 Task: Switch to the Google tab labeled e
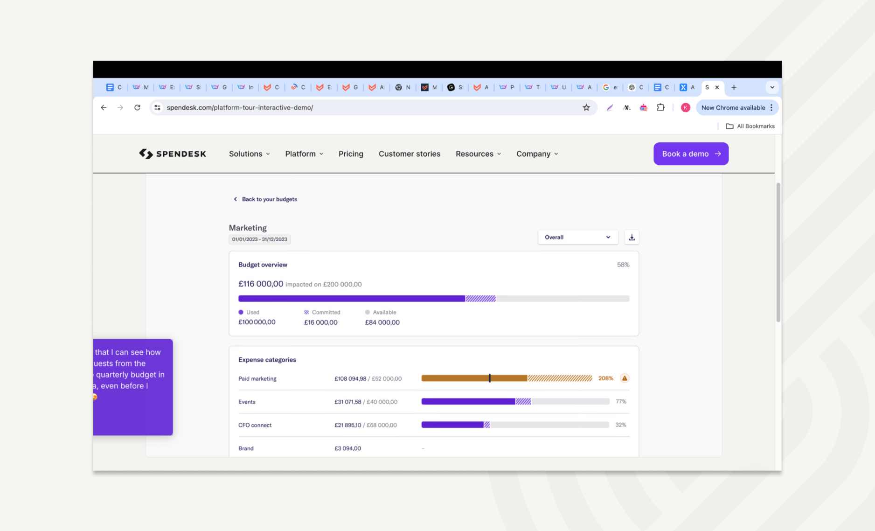(x=610, y=87)
